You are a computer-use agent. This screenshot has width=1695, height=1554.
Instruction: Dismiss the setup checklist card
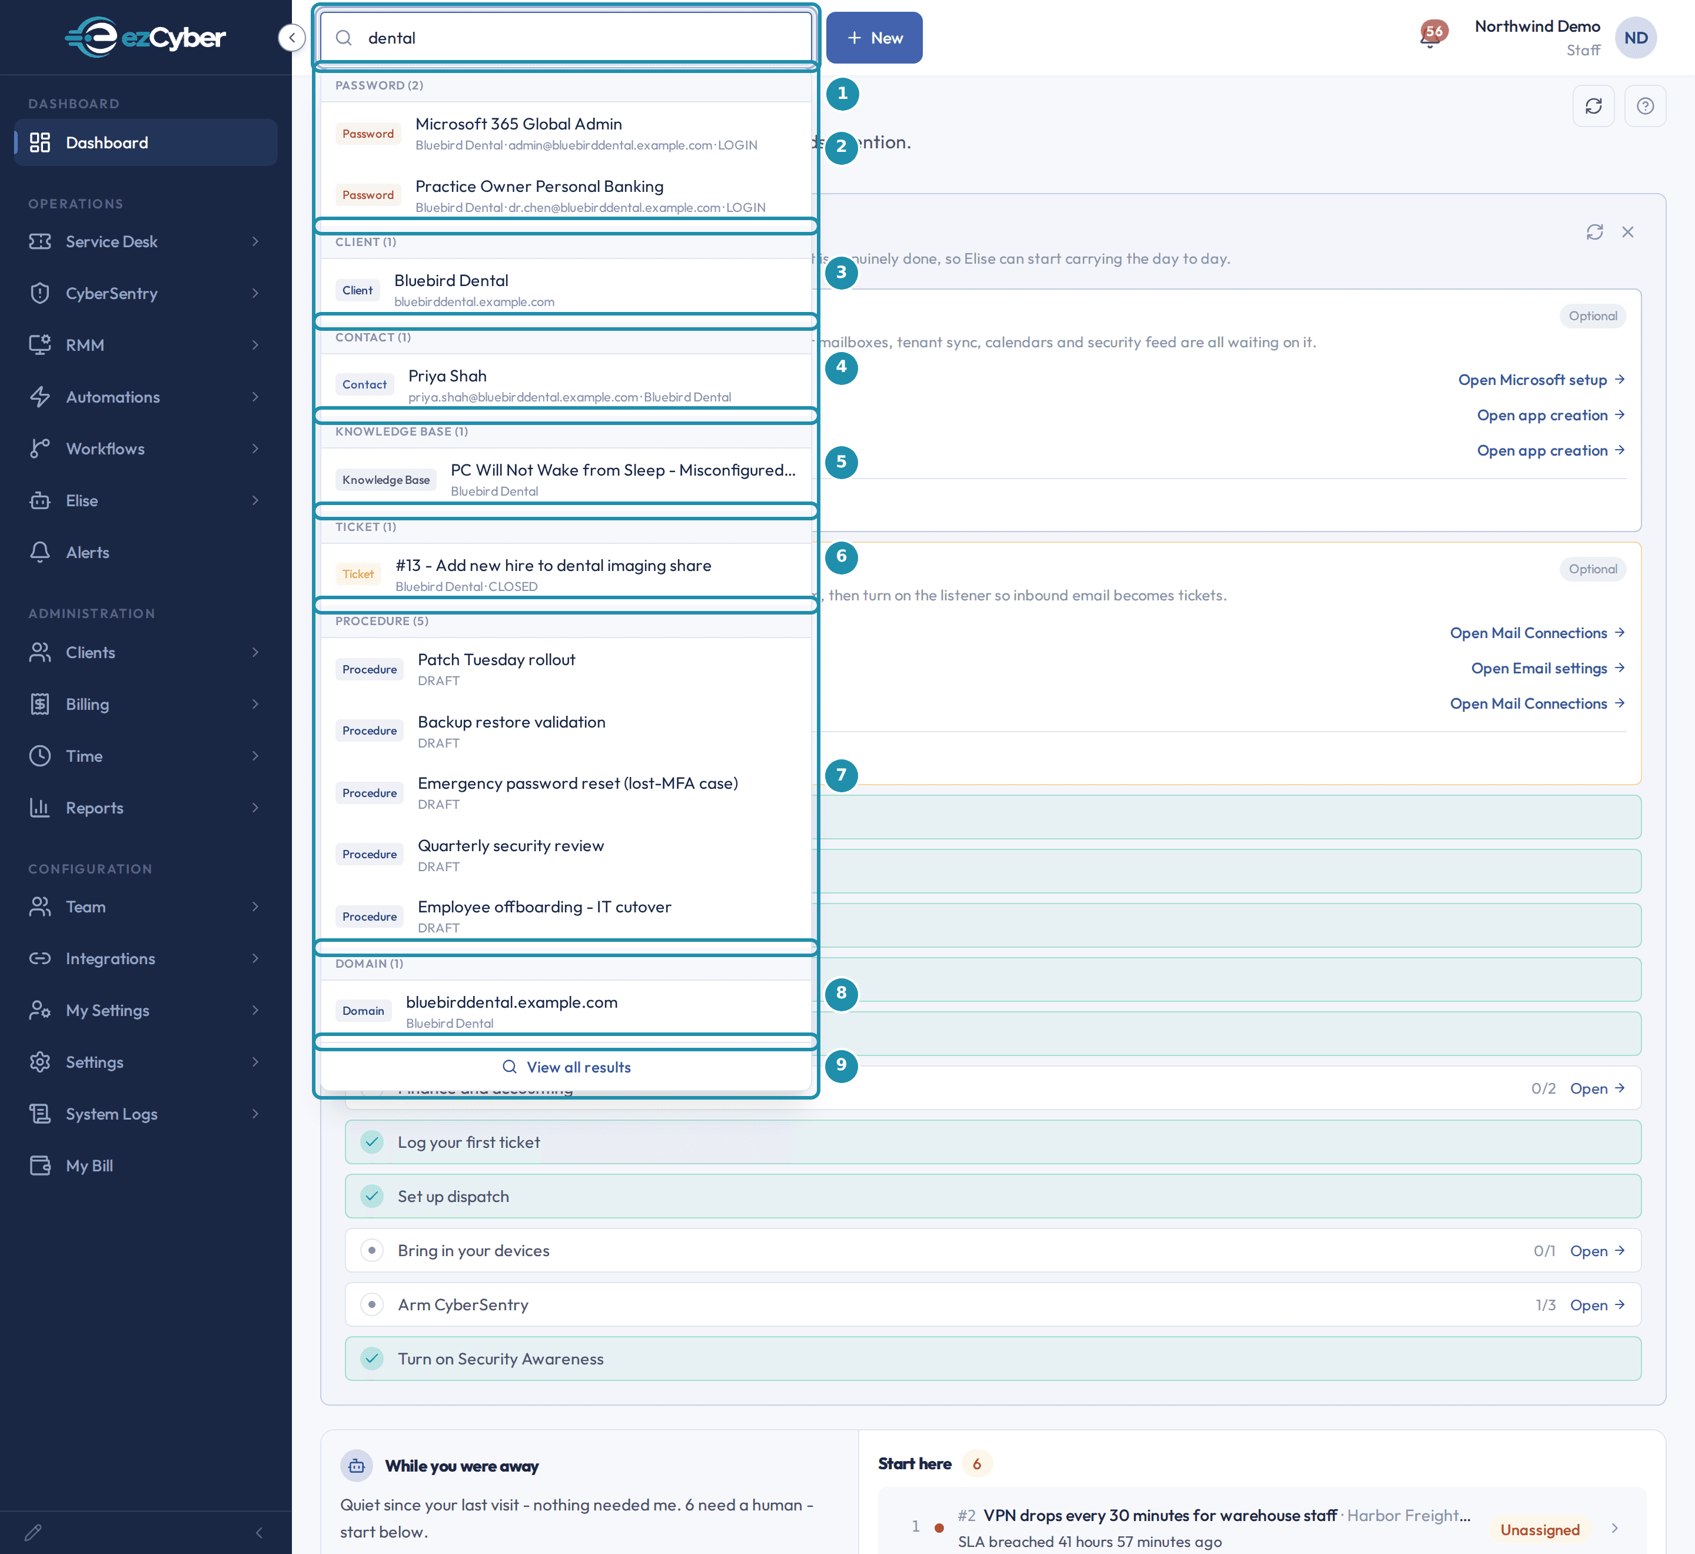(x=1628, y=232)
